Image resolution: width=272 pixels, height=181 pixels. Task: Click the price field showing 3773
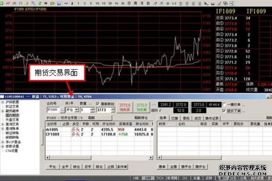point(104,110)
